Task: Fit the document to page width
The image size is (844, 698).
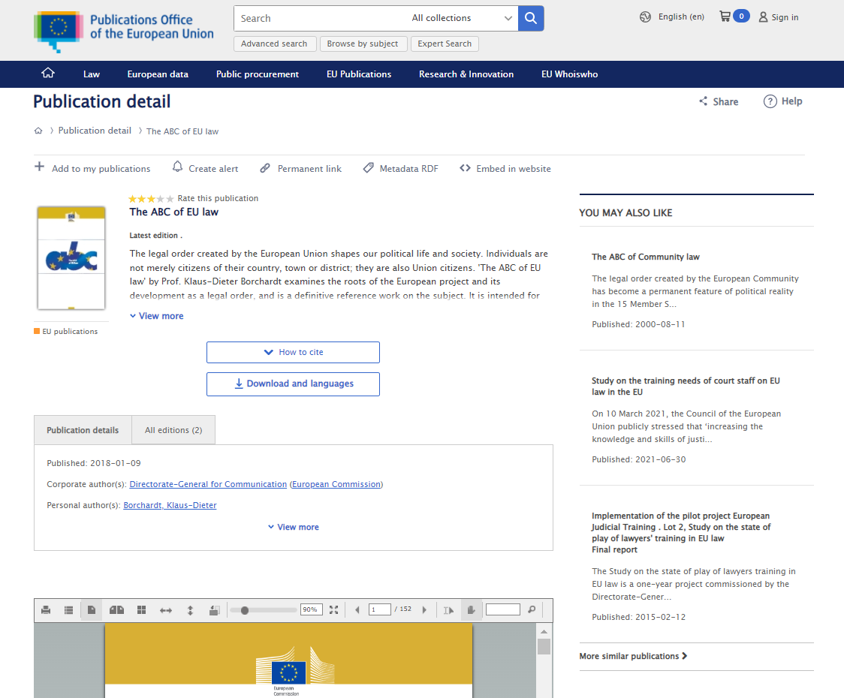Action: [166, 609]
